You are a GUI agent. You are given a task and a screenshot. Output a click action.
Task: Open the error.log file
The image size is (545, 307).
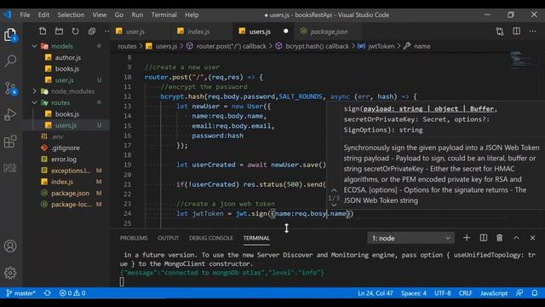coord(64,159)
